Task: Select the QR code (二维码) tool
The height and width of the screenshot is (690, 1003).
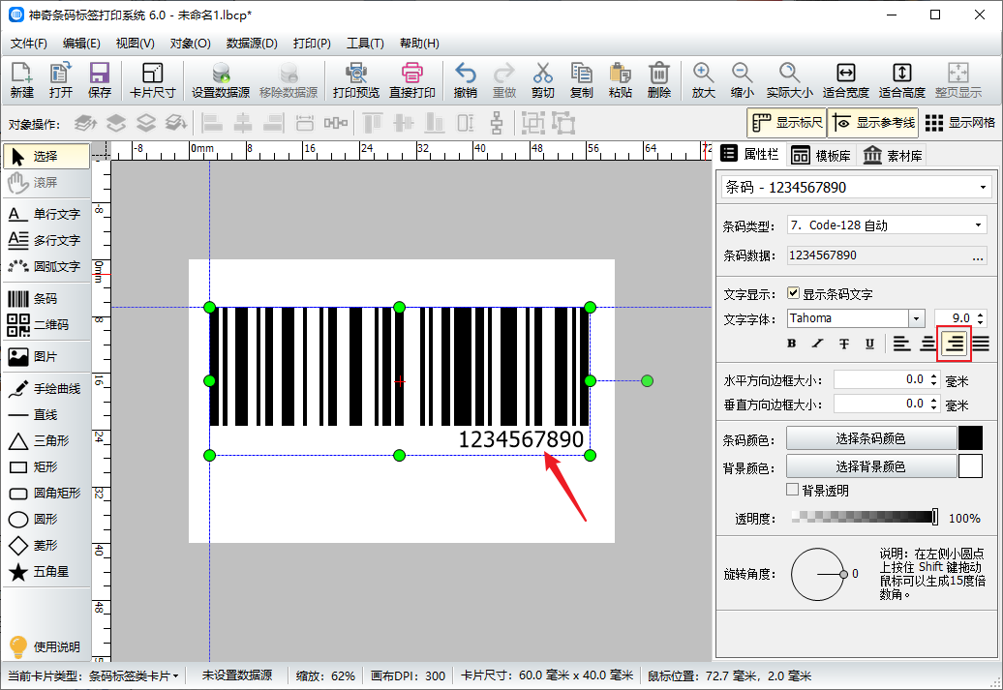Action: pos(46,325)
